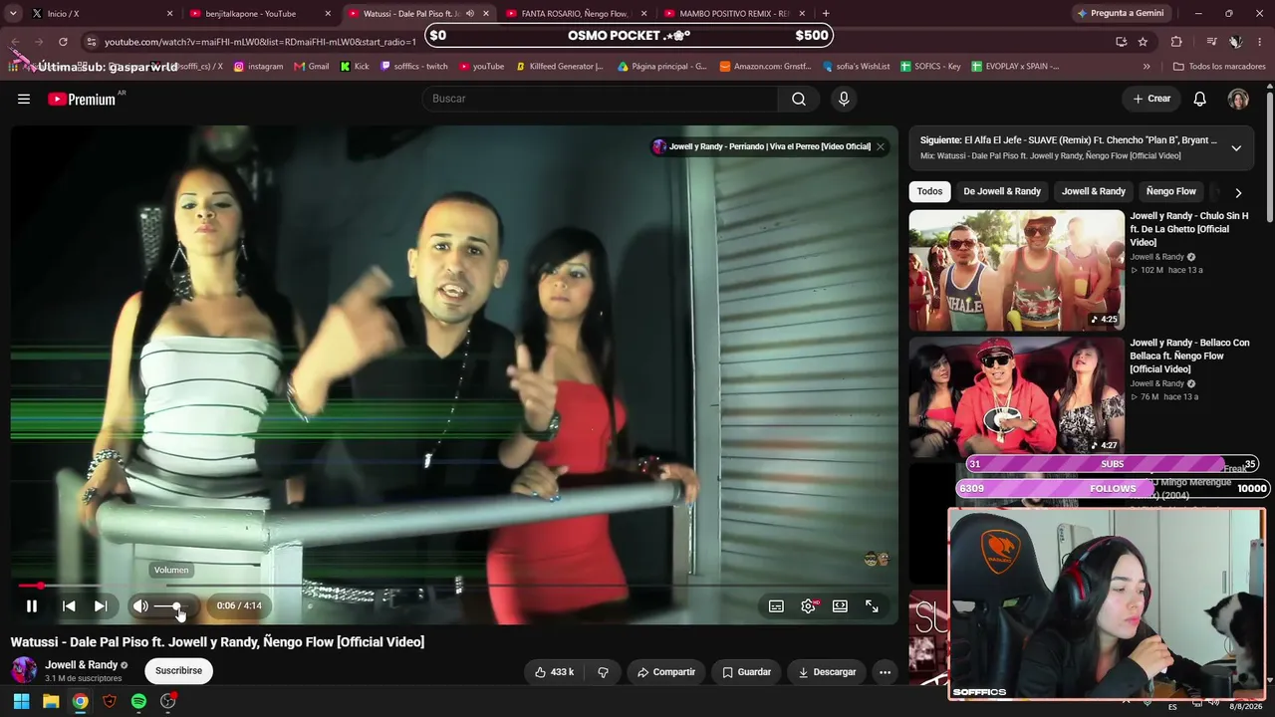This screenshot has height=717, width=1275.
Task: Start voice search with the microphone
Action: (x=844, y=99)
